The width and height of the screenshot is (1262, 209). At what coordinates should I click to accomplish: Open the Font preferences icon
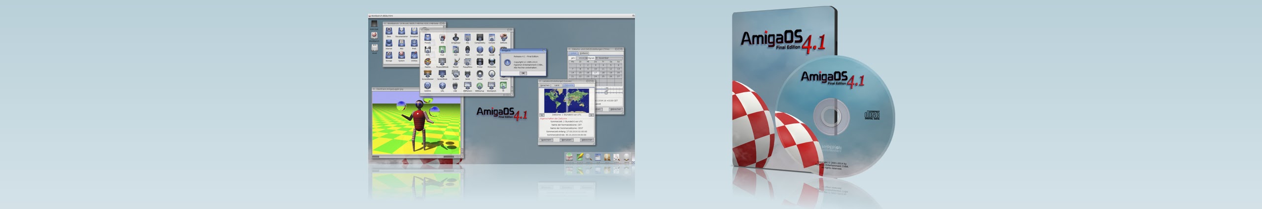442,50
